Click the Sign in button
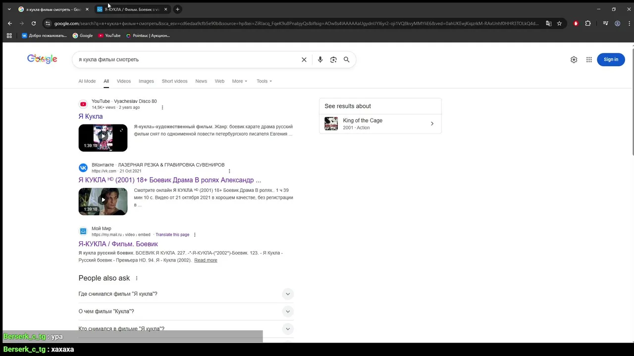Screen dimensions: 634x356 (x=611, y=59)
